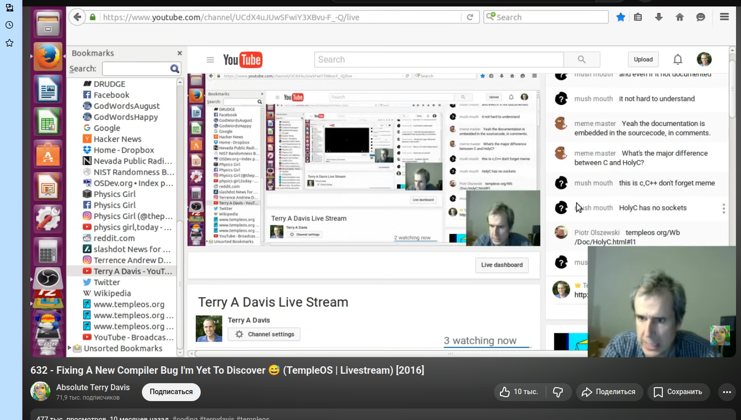
Task: Select the Terry A Davis - YouTube bookmark
Action: (x=127, y=271)
